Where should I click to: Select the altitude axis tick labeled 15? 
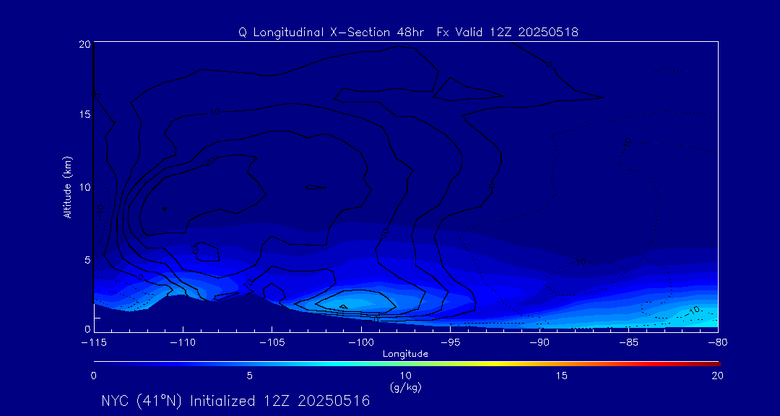pyautogui.click(x=85, y=114)
